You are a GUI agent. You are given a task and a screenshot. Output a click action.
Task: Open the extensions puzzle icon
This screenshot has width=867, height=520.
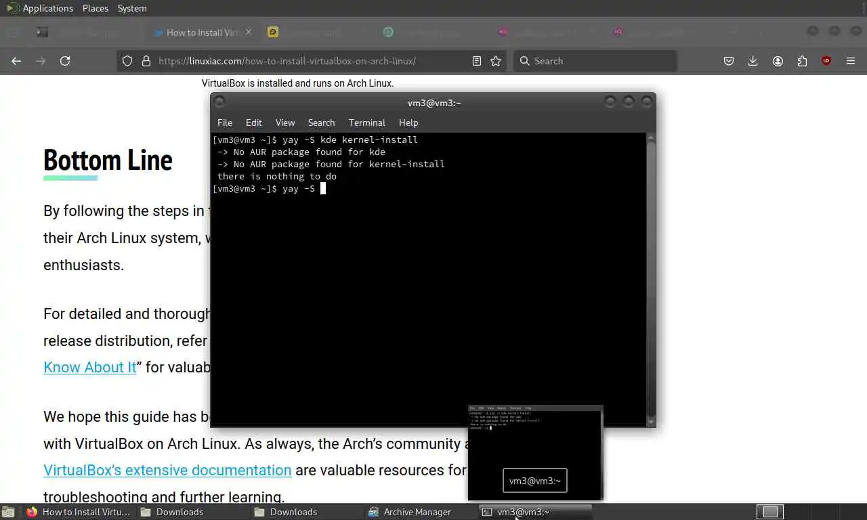[x=802, y=61]
